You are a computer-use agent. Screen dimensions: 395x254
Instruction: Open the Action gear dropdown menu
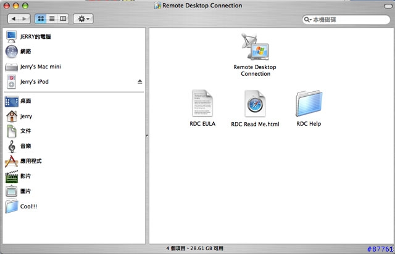pyautogui.click(x=83, y=18)
